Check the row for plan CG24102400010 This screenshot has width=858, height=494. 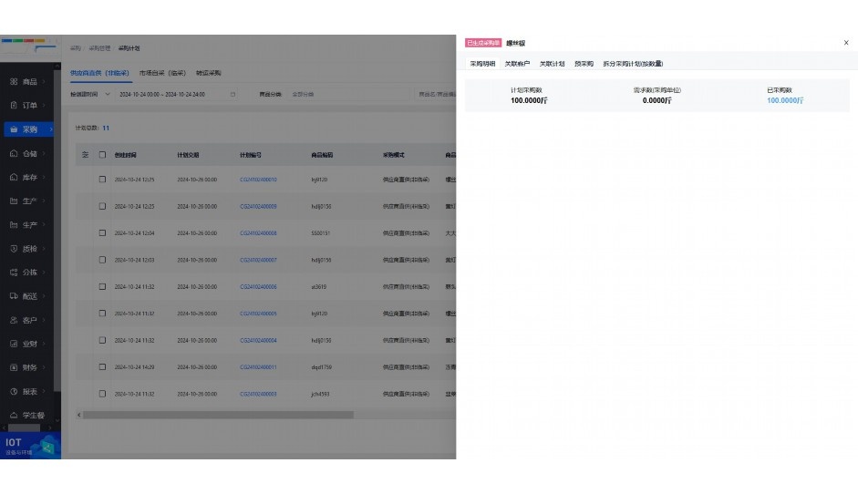click(x=103, y=180)
